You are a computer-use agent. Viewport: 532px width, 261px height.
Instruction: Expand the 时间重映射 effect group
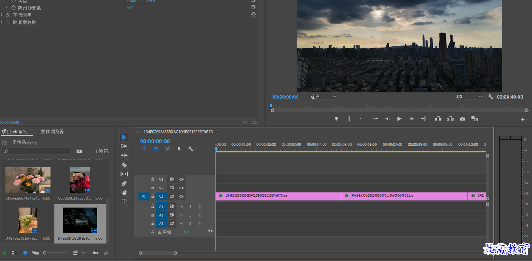2,22
